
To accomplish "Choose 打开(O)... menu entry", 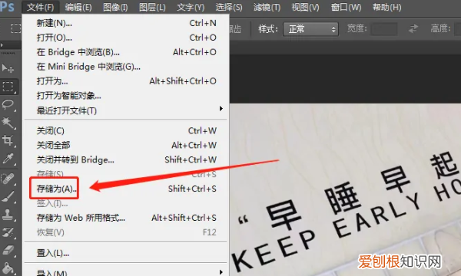I will (126, 38).
